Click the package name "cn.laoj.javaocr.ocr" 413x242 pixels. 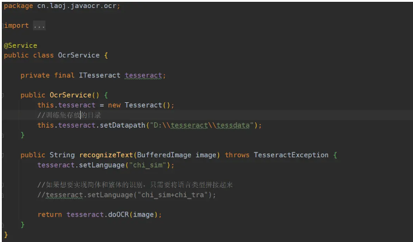pyautogui.click(x=76, y=6)
